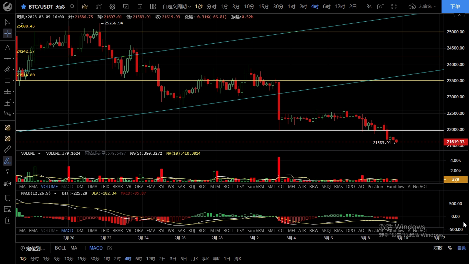Select the rectangle shape tool

coord(8,80)
